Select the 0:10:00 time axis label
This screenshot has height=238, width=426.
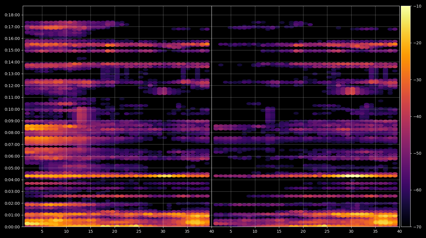[x=12, y=109]
